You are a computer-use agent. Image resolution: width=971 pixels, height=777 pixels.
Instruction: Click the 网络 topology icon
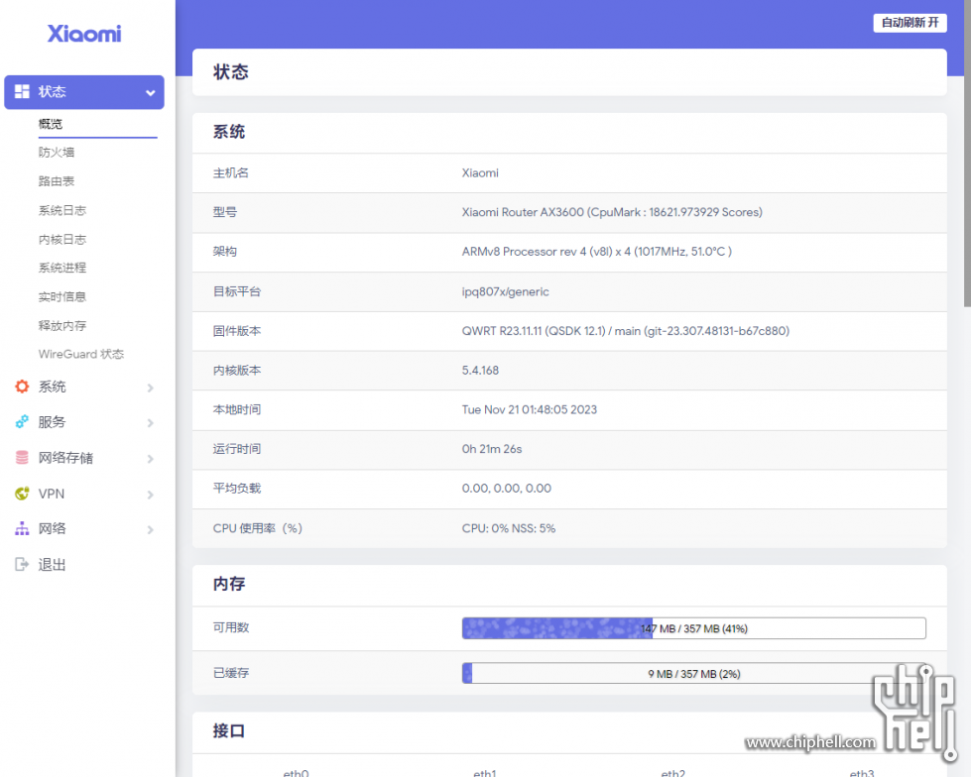[x=22, y=528]
